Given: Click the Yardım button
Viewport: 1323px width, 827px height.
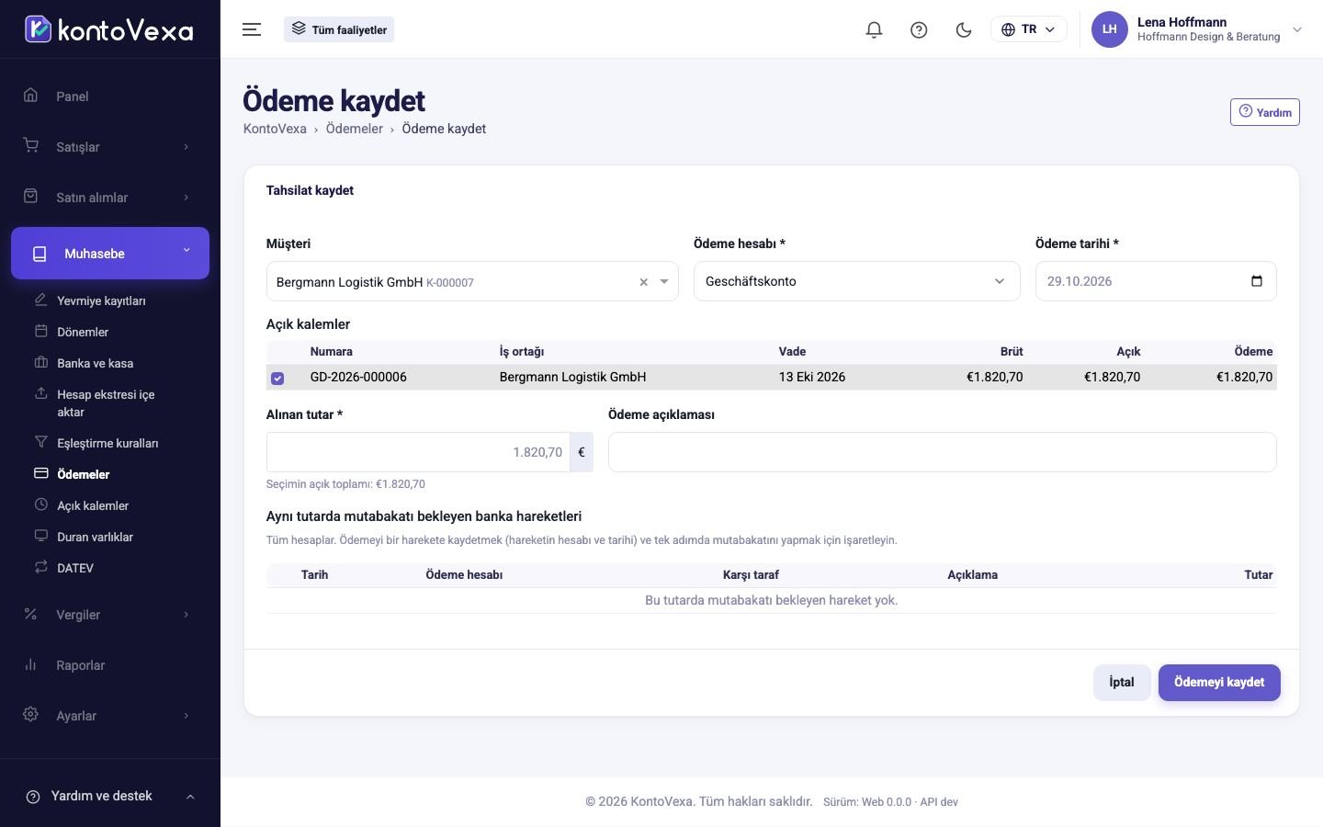Looking at the screenshot, I should click(1264, 112).
